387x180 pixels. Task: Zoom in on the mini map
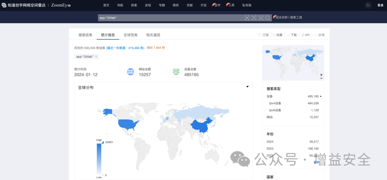321,75
